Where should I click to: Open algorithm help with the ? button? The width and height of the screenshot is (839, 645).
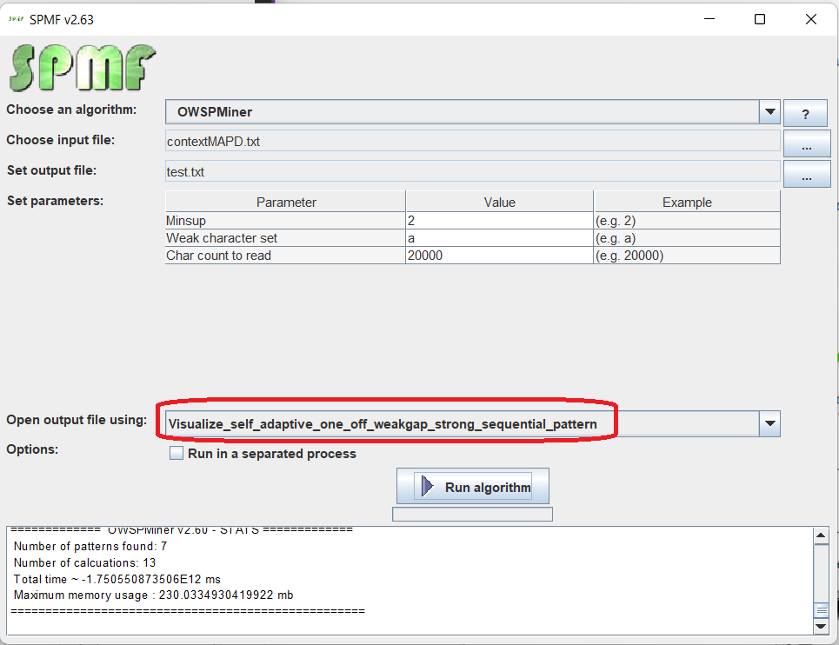click(804, 113)
